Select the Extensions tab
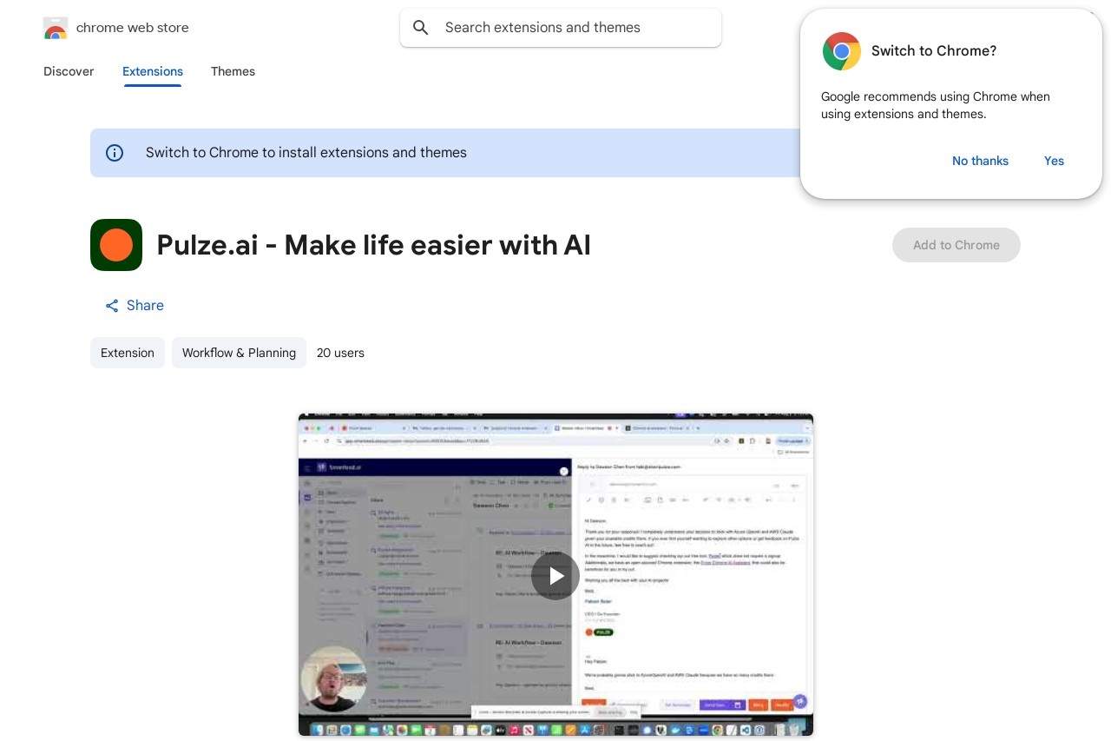 [x=153, y=71]
